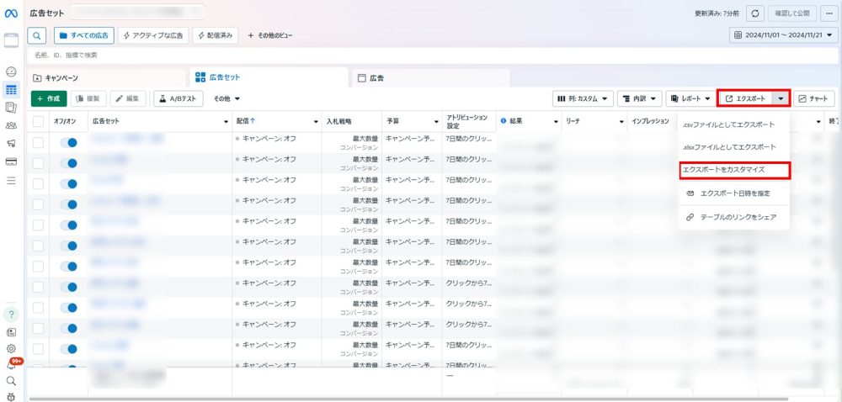
Task: Tick the select-all checkbox in table header
Action: (38, 122)
